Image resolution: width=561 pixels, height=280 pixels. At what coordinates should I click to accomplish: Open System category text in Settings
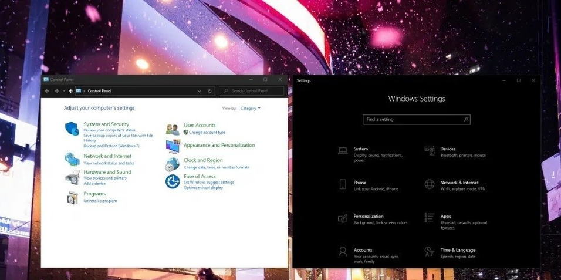click(361, 149)
